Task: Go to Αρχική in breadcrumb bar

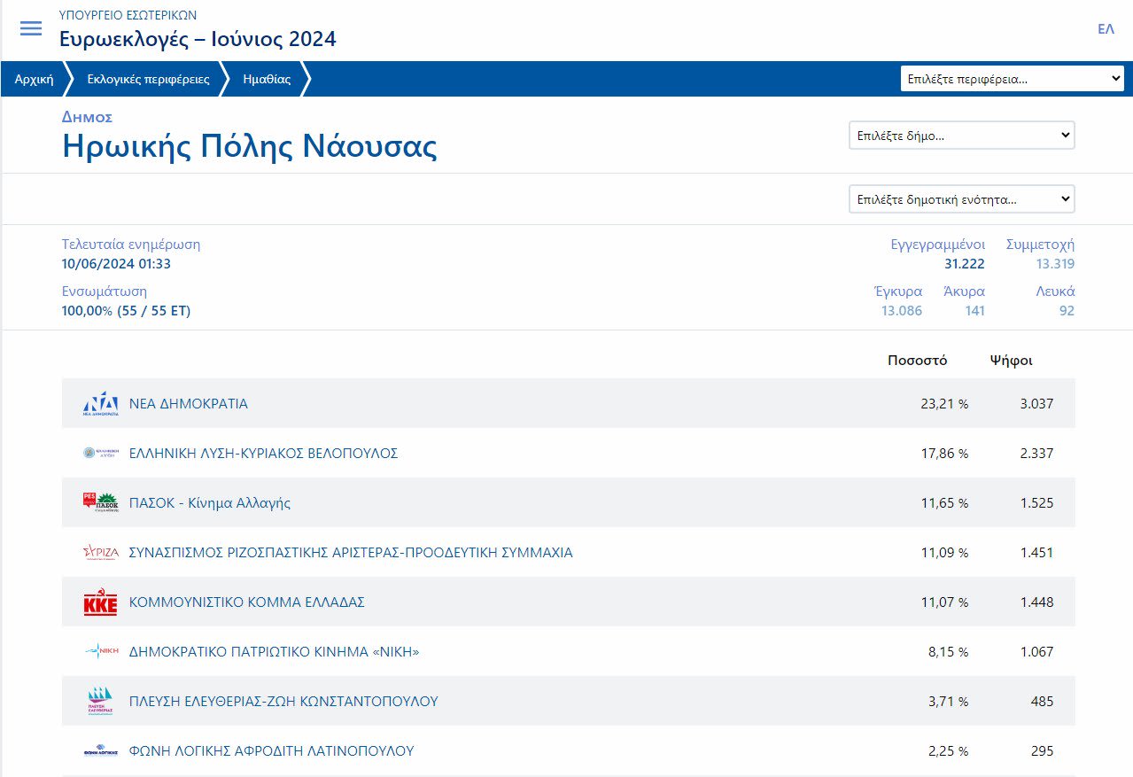Action: 34,79
